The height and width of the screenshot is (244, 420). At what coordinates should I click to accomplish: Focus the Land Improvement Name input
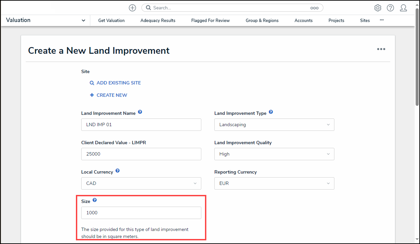[x=141, y=125]
